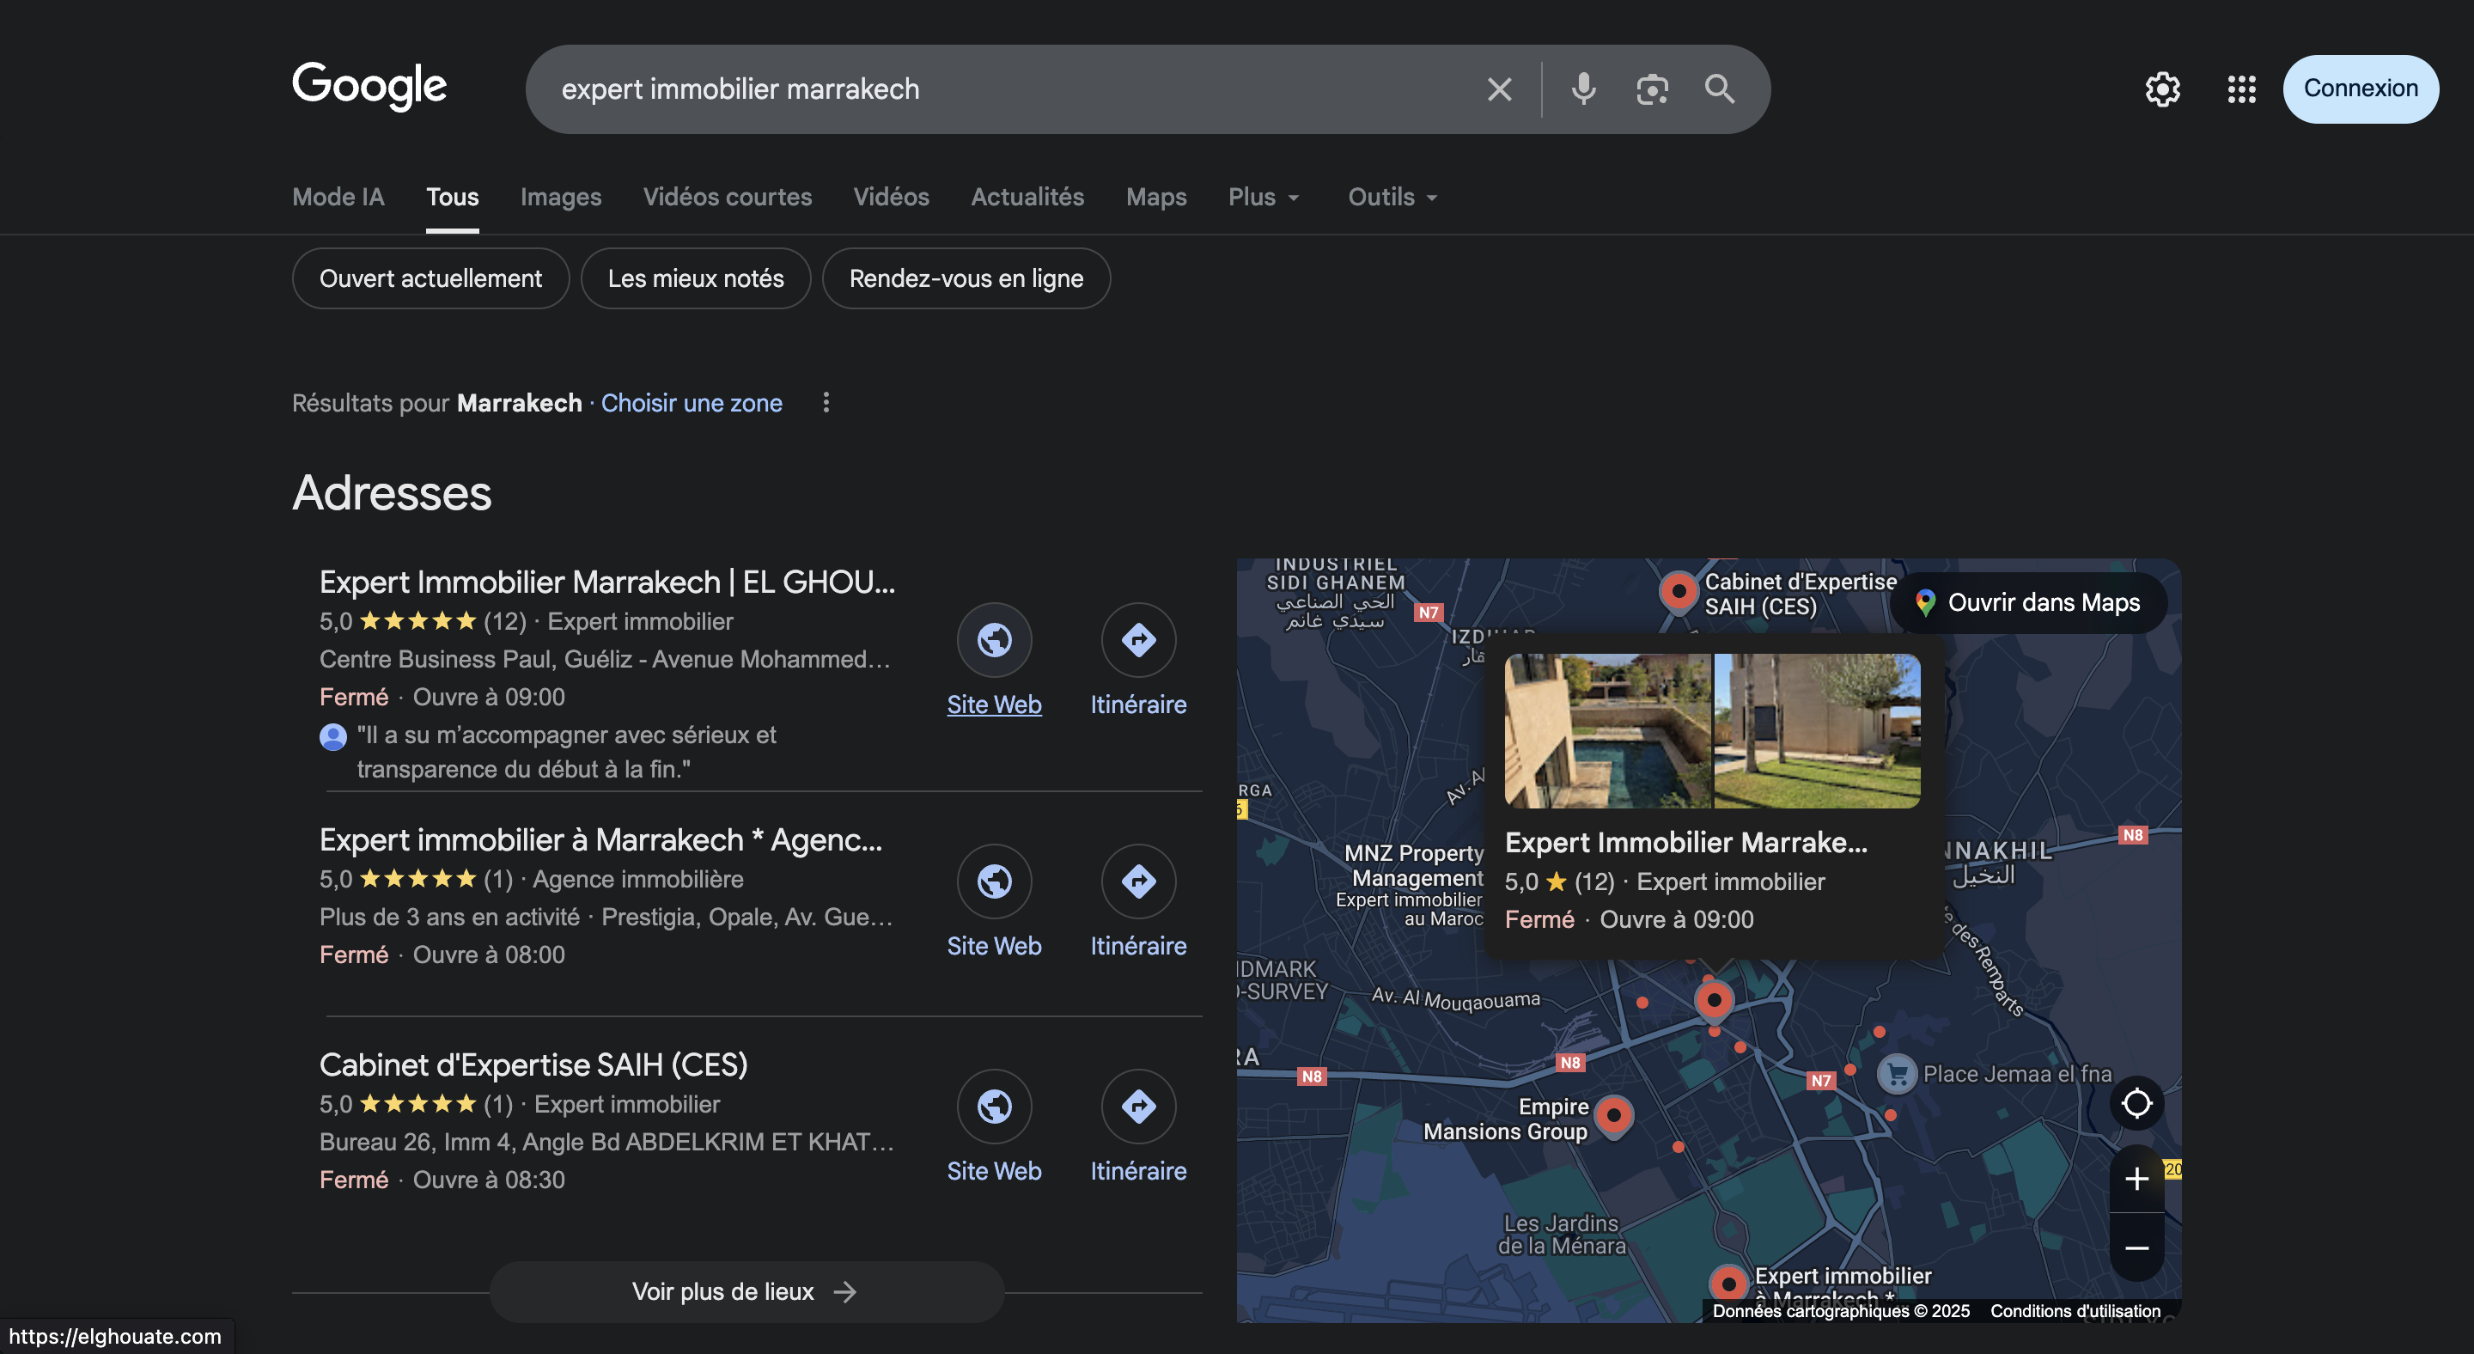Start voice search with the microphone icon
This screenshot has height=1354, width=2474.
[1582, 89]
